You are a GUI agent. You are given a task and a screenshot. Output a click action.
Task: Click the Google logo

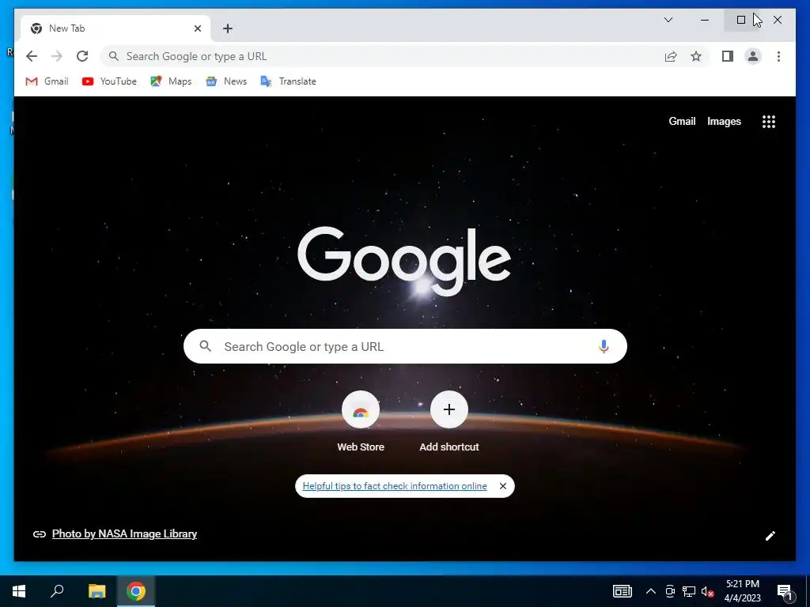(x=404, y=261)
